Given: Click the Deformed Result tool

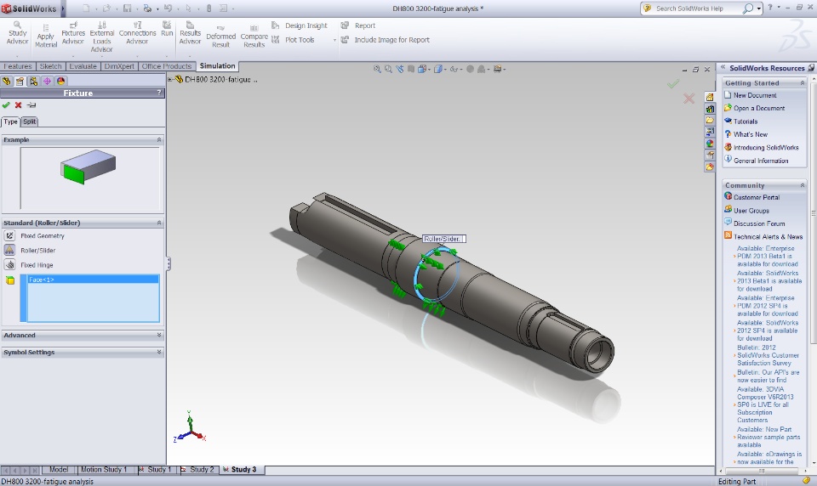Looking at the screenshot, I should (221, 37).
